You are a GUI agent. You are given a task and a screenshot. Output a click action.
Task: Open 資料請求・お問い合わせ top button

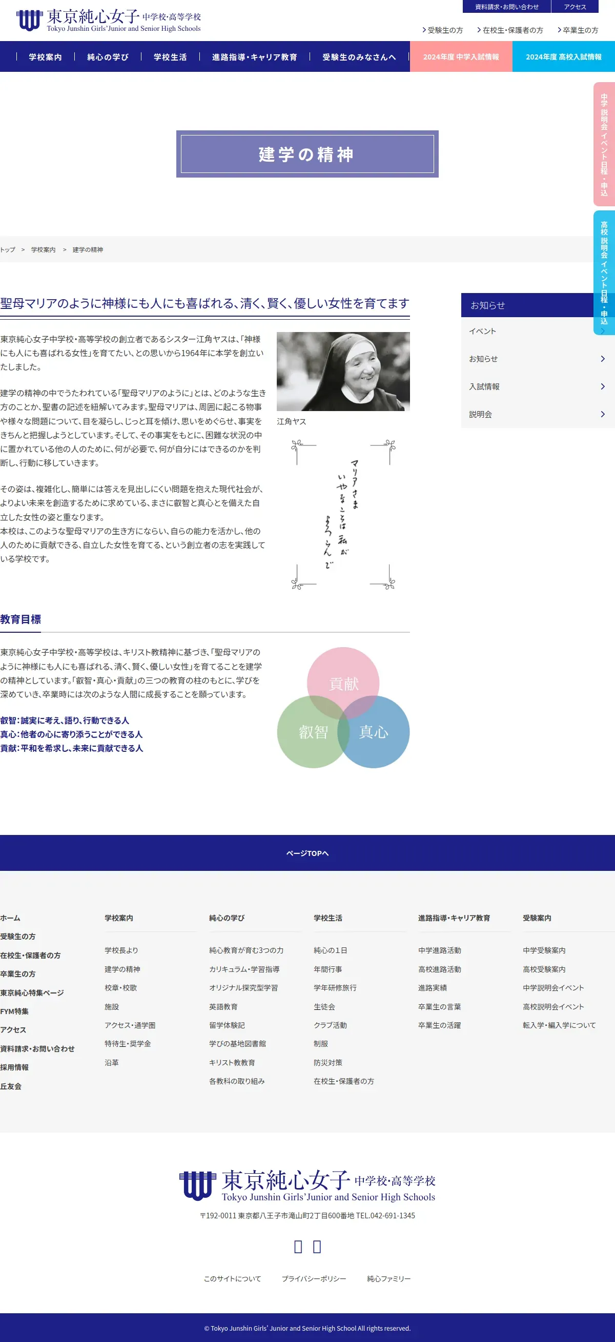point(506,6)
